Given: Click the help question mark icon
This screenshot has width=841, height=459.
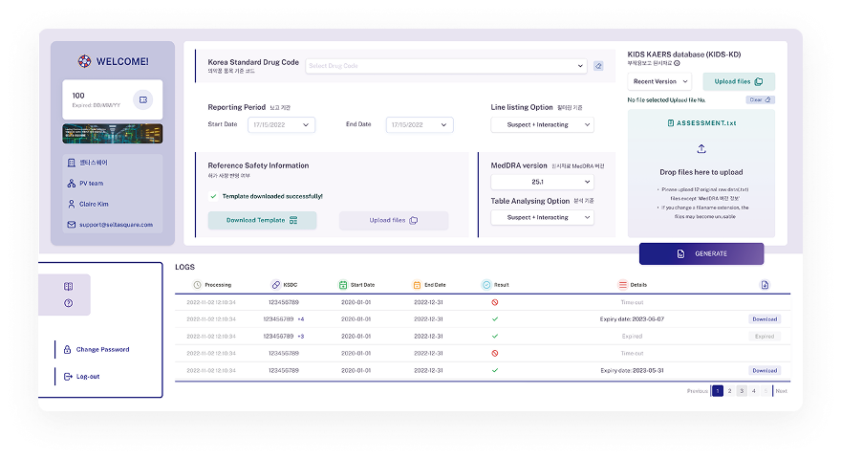Looking at the screenshot, I should [x=69, y=303].
